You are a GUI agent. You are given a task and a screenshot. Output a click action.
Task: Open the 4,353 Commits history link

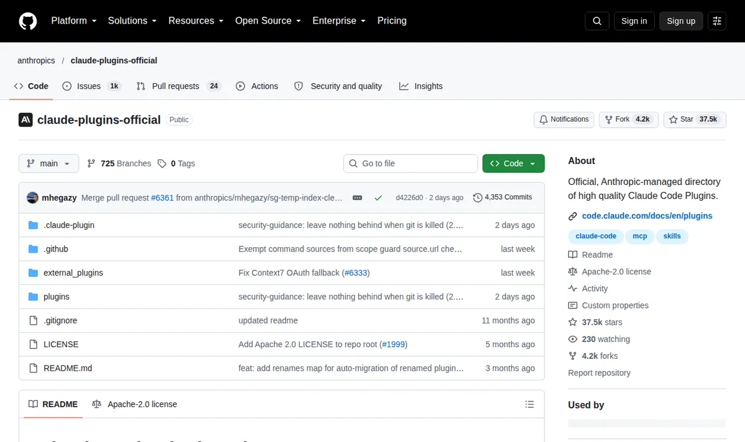tap(502, 197)
